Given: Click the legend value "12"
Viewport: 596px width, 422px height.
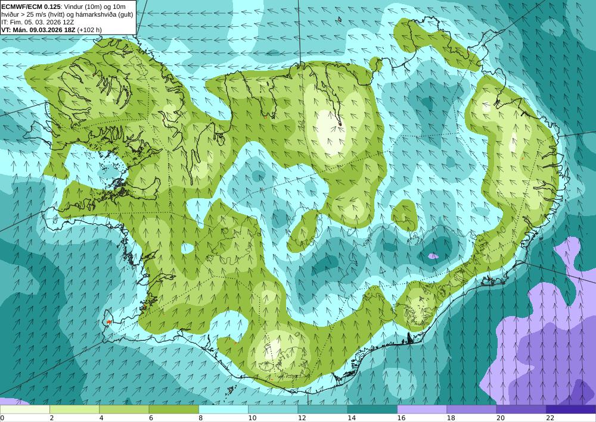Looking at the screenshot, I should tap(302, 418).
